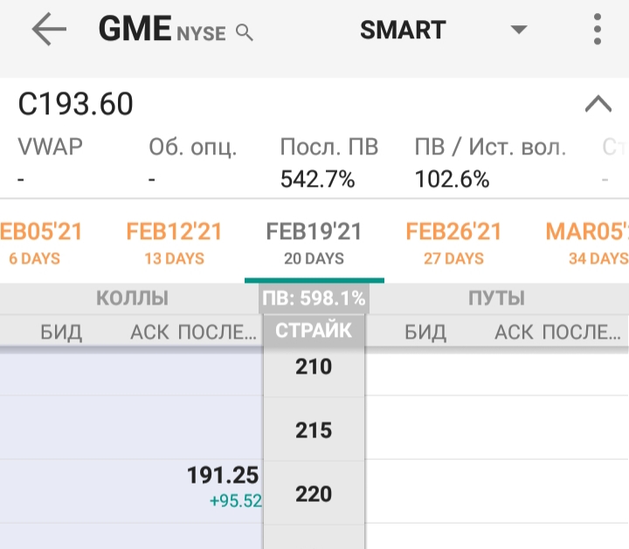Tap calls АСК column header
The height and width of the screenshot is (549, 629).
click(x=149, y=333)
